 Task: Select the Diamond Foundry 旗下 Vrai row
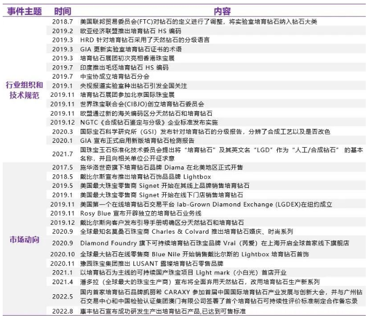(215, 243)
